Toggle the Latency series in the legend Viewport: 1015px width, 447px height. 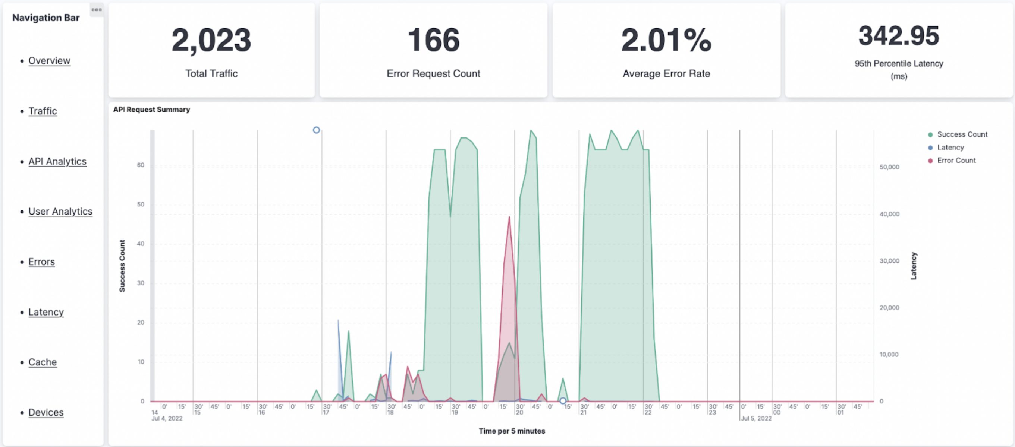[x=950, y=148]
